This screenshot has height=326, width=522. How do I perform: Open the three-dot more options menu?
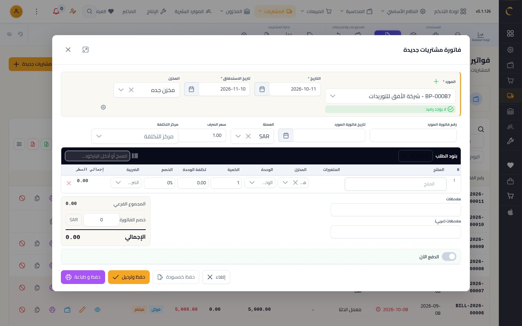[36, 12]
